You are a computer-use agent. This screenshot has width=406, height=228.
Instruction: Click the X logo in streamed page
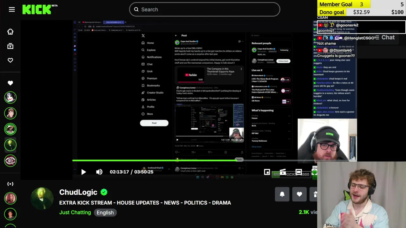[x=143, y=36]
